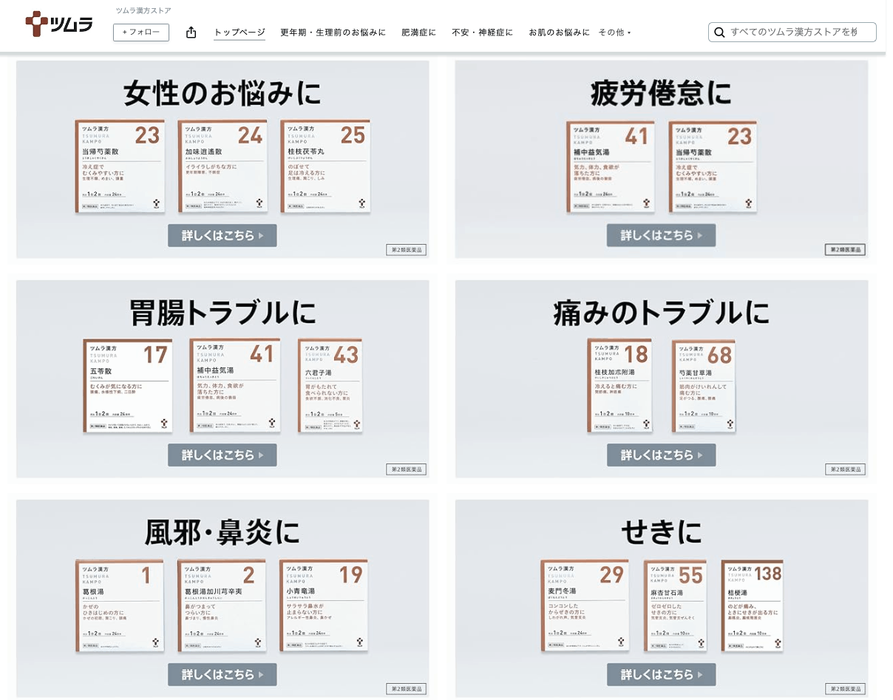Click 詳しくはこちら under 胃腸トラブルに
Viewport: 893px width, 700px height.
point(223,455)
